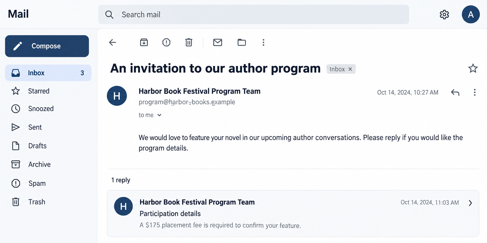487x243 pixels.
Task: Open message options beside the reply arrow
Action: 475,92
